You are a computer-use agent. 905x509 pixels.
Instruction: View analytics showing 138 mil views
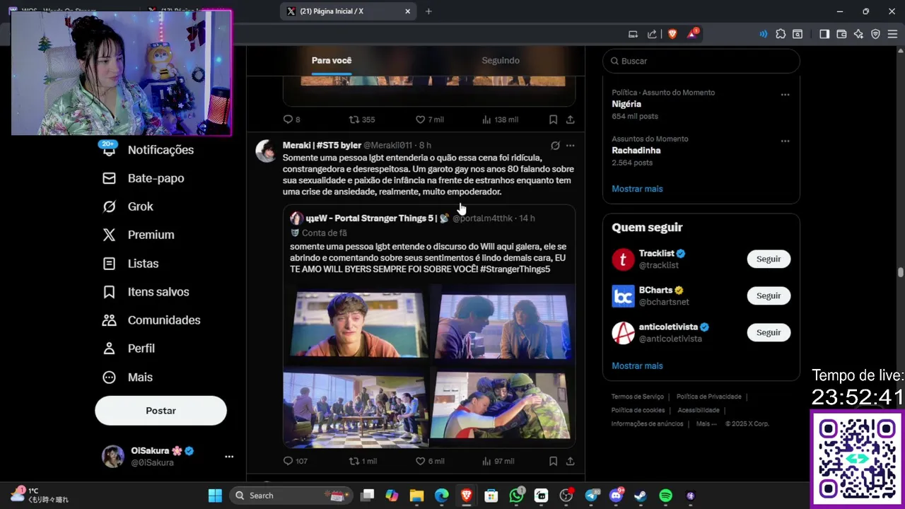(x=500, y=119)
